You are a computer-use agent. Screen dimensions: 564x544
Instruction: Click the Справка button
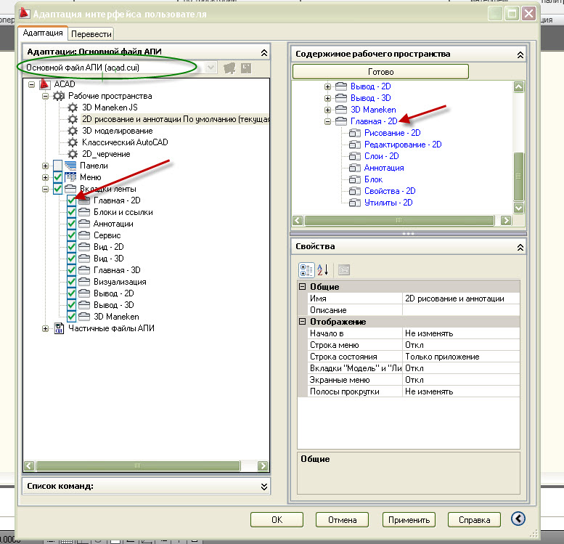(474, 520)
